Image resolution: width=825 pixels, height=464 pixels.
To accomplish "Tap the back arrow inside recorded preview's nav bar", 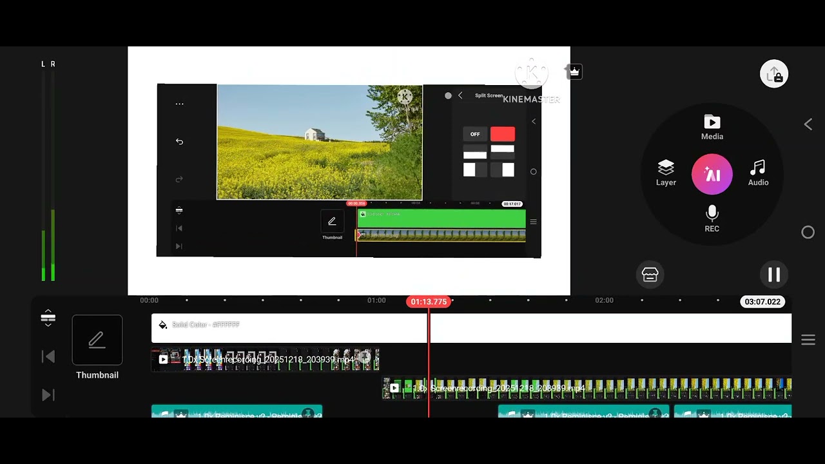I will [533, 121].
